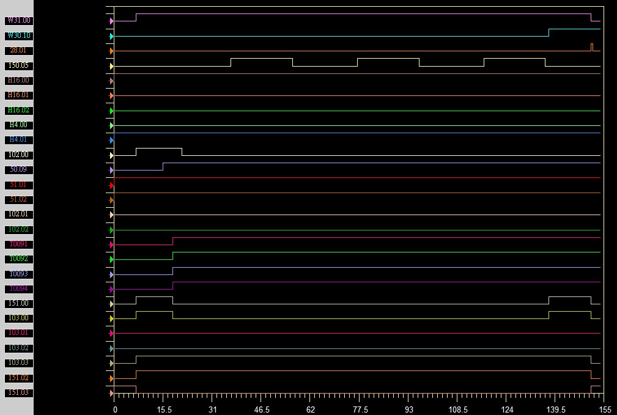Select the 103.03 signal label
The image size is (617, 415).
coord(19,362)
